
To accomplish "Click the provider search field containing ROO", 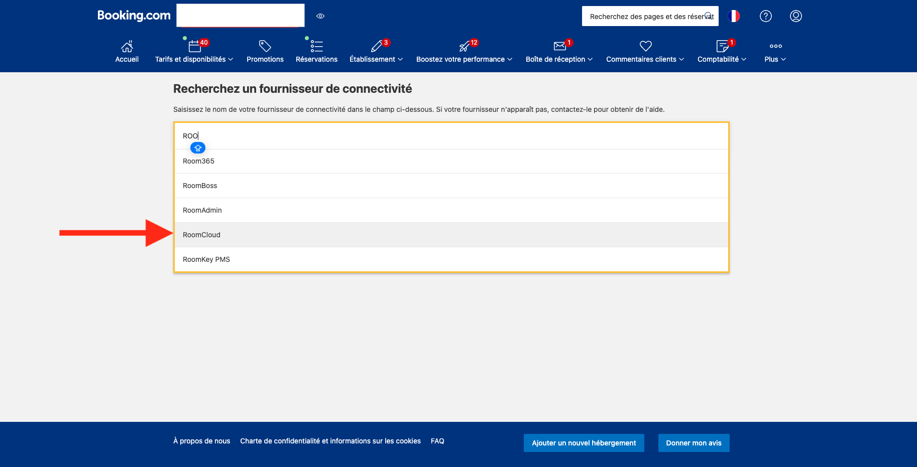I will 451,136.
